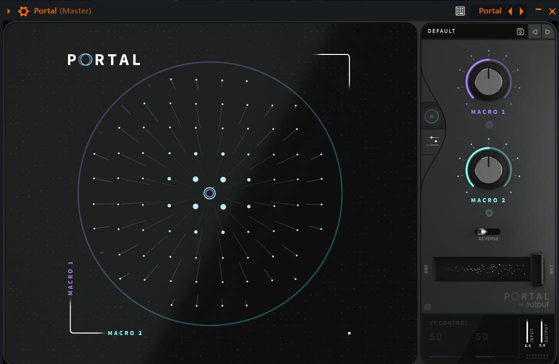The height and width of the screenshot is (364, 559).
Task: Click the XY pad center puck
Action: tap(209, 193)
